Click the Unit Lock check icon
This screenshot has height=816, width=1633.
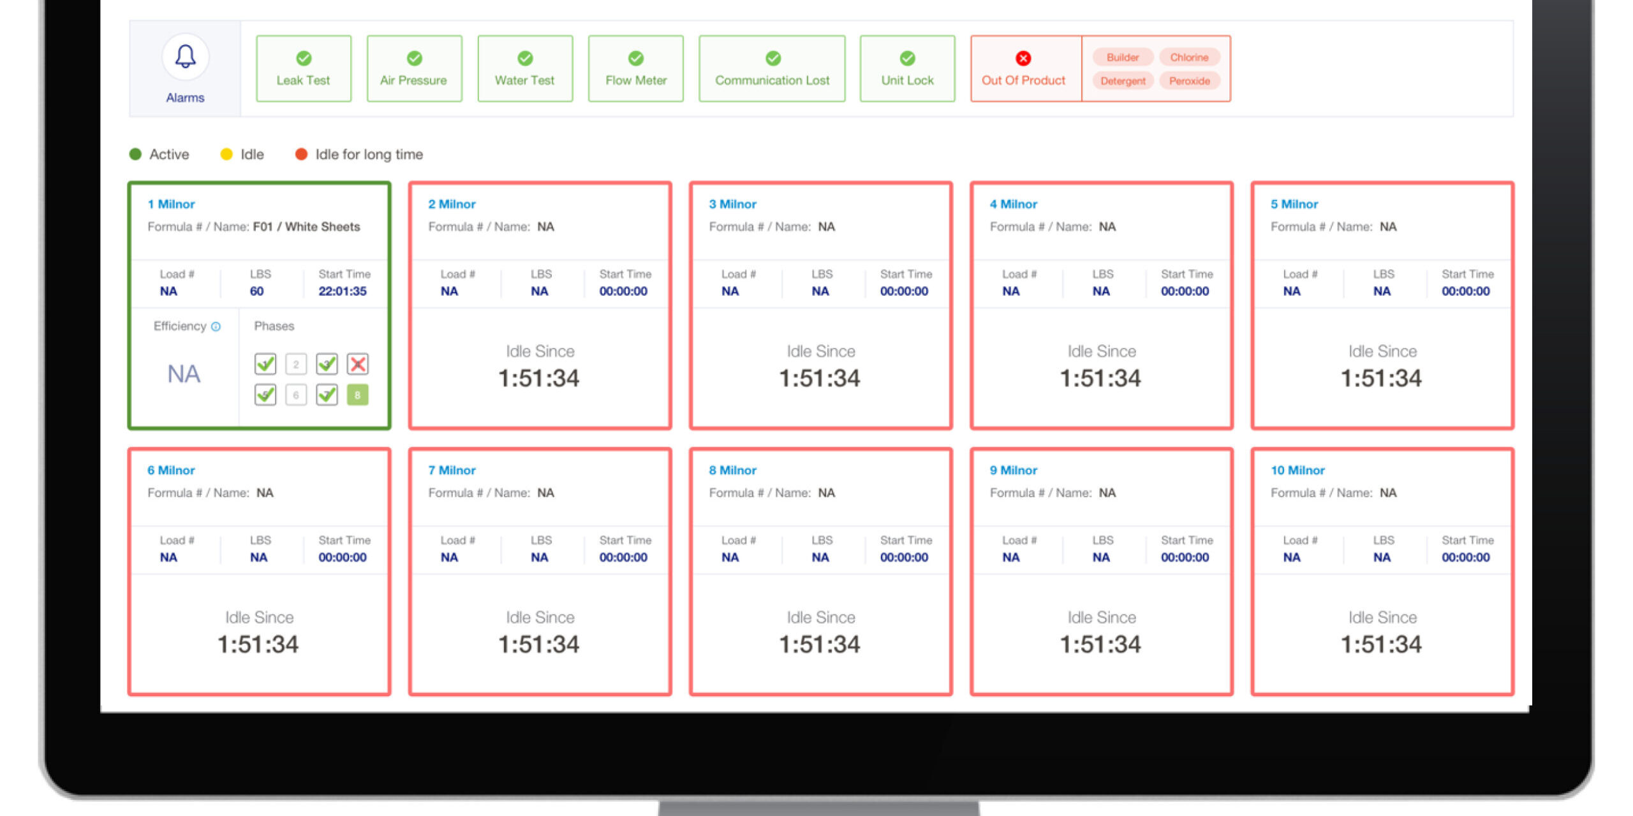click(907, 58)
